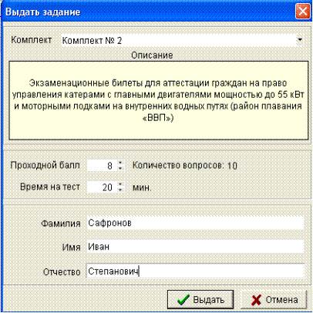The height and width of the screenshot is (313, 313).
Task: Click the Описание heading label
Action: pyautogui.click(x=152, y=55)
